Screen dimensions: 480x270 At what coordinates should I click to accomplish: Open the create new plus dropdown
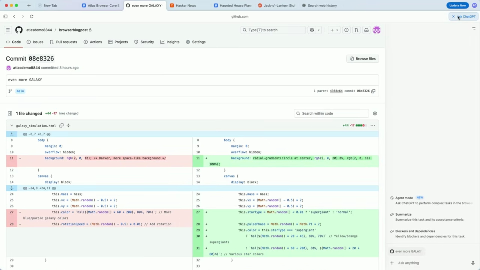point(334,30)
